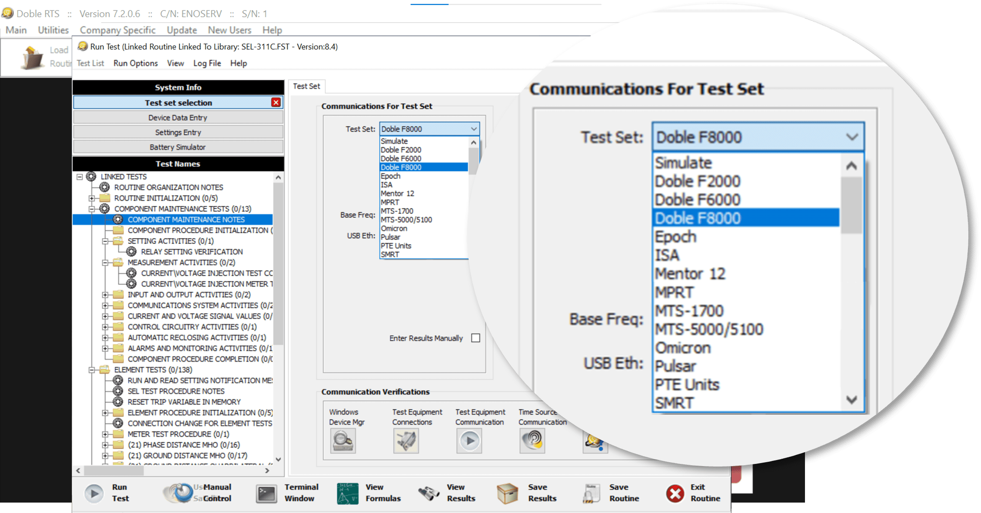Image resolution: width=981 pixels, height=513 pixels.
Task: Choose Doble F6000 from the list
Action: click(424, 159)
